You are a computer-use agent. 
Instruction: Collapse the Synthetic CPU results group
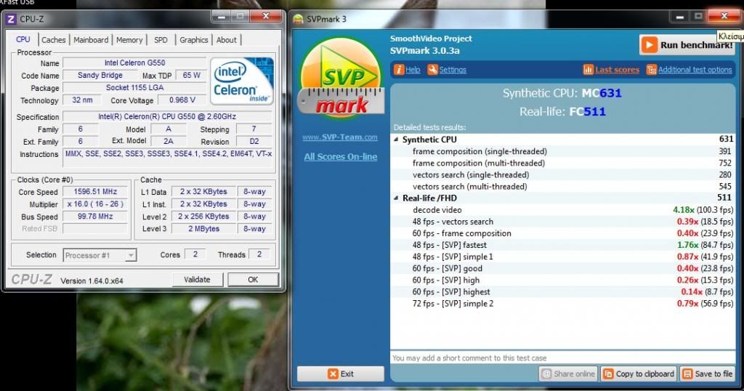(x=396, y=140)
